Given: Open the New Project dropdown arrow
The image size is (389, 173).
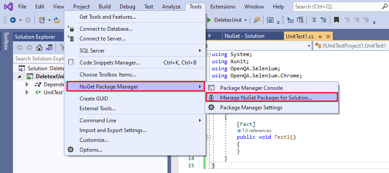Looking at the screenshot, I should [x=50, y=20].
